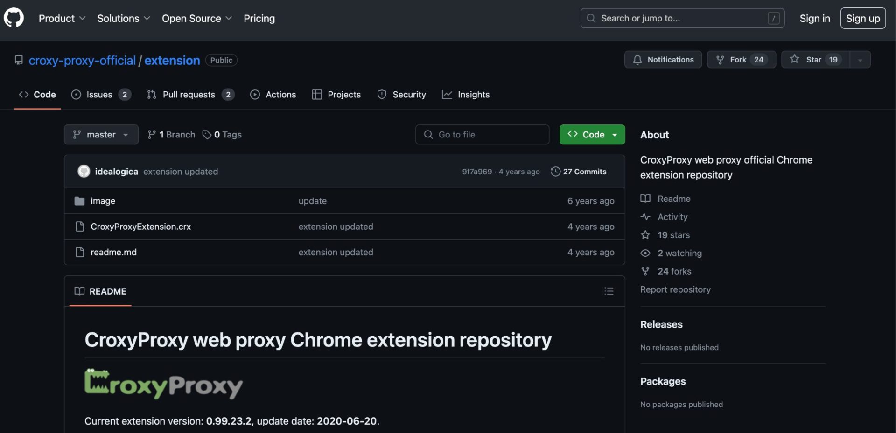Click the CroxyProxy logo image

[x=163, y=383]
